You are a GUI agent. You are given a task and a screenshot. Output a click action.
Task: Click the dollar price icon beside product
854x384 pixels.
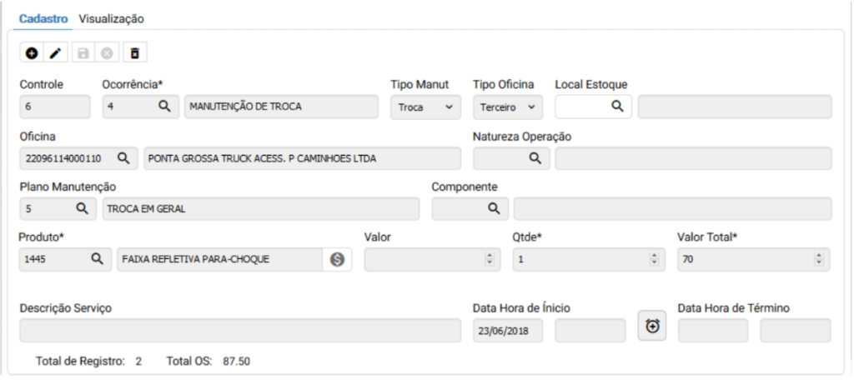[x=337, y=260]
